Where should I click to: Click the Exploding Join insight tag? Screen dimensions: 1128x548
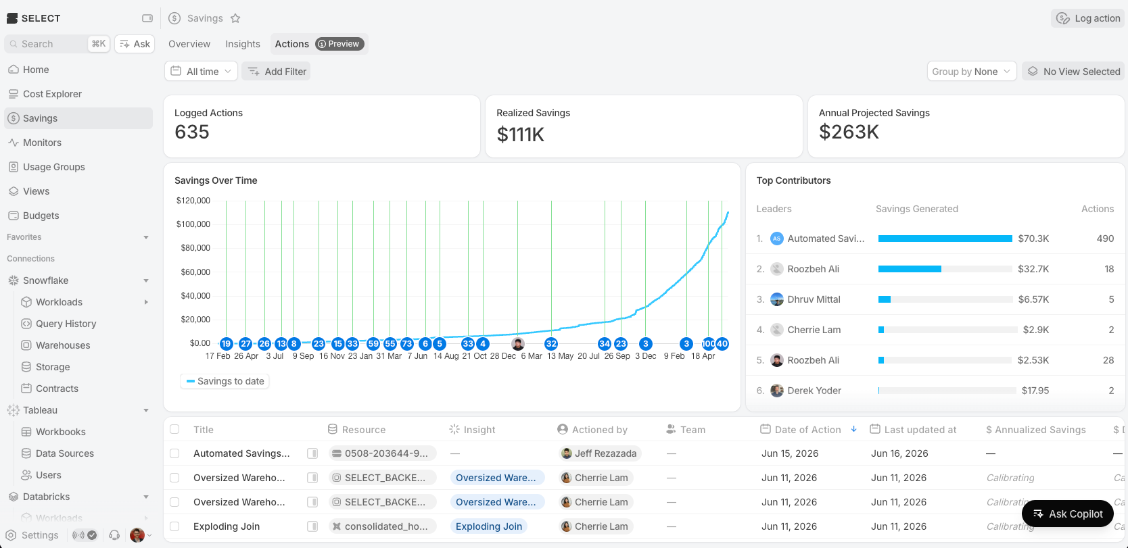coord(489,526)
